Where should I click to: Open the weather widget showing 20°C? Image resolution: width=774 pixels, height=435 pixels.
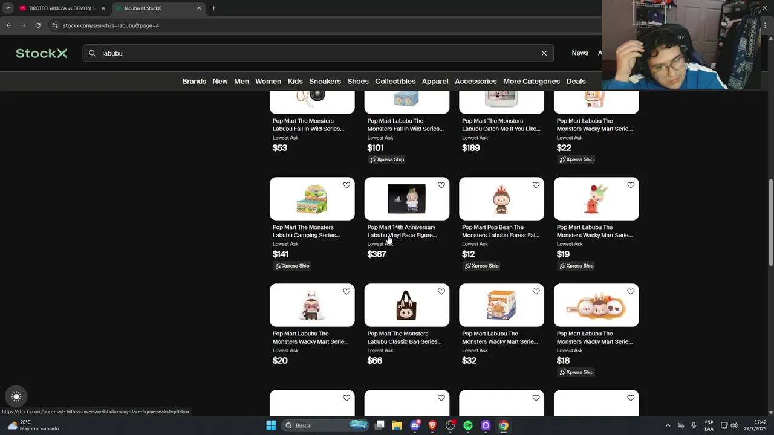(x=33, y=425)
